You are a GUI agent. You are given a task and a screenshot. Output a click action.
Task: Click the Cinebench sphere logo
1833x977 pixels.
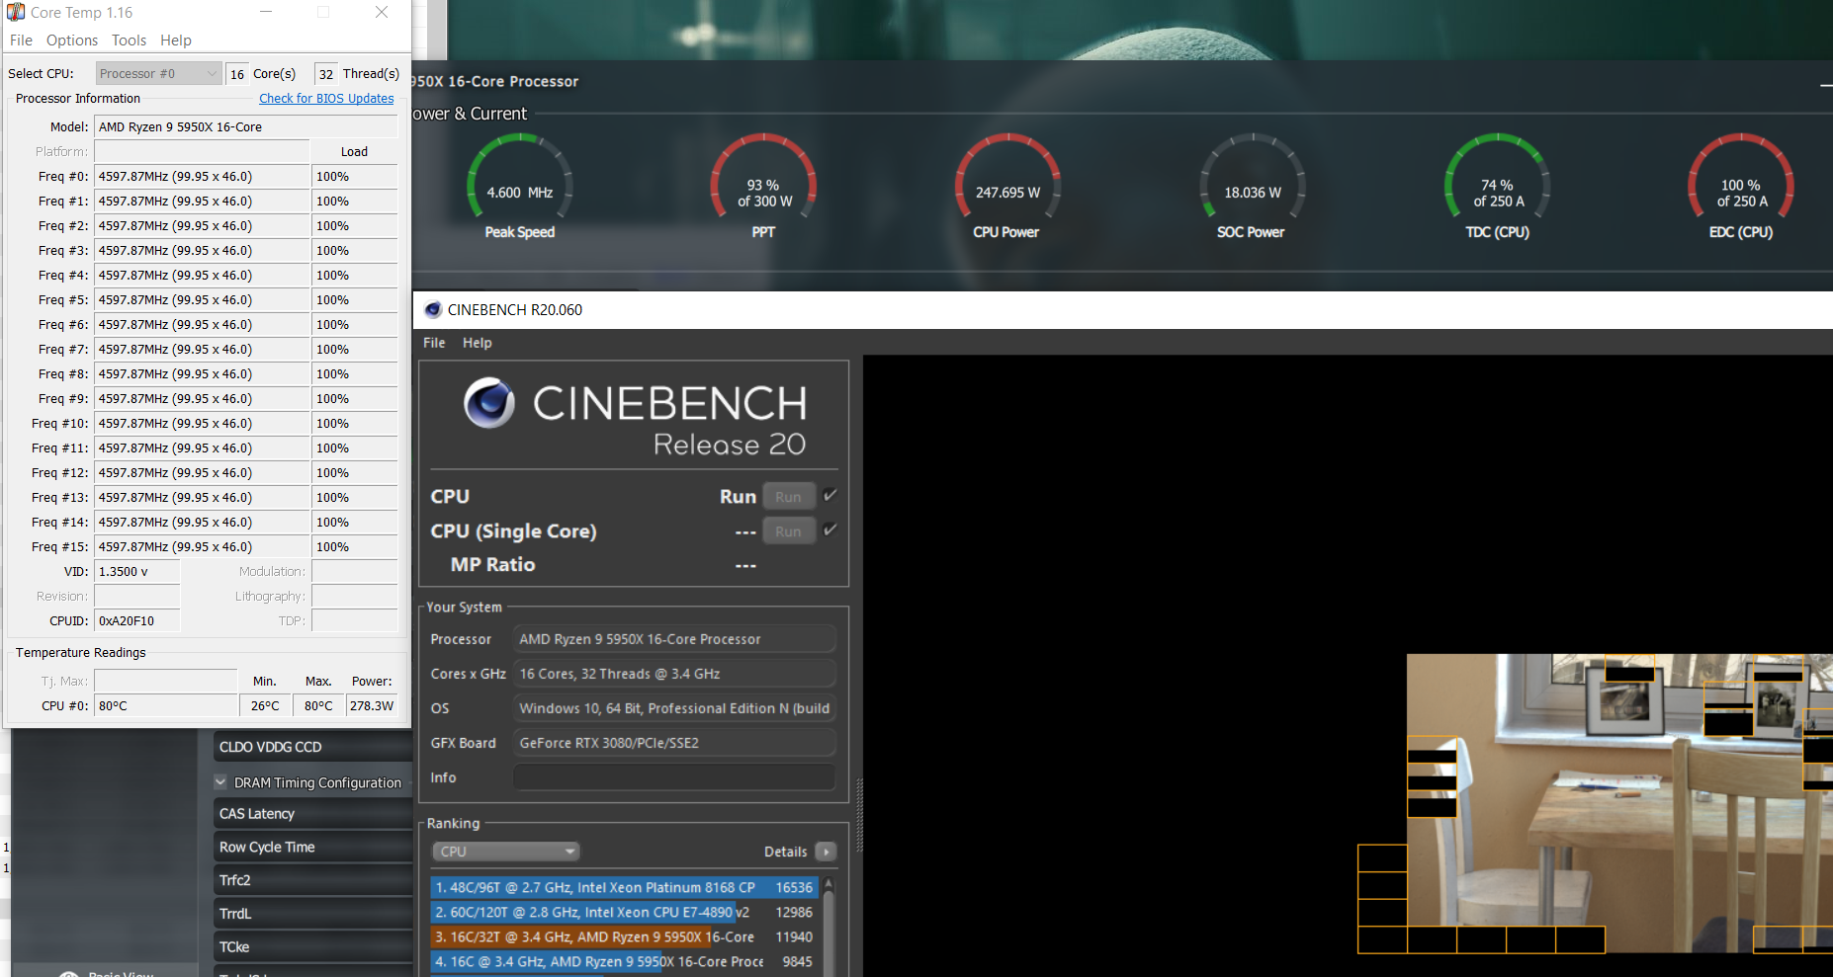[x=489, y=402]
